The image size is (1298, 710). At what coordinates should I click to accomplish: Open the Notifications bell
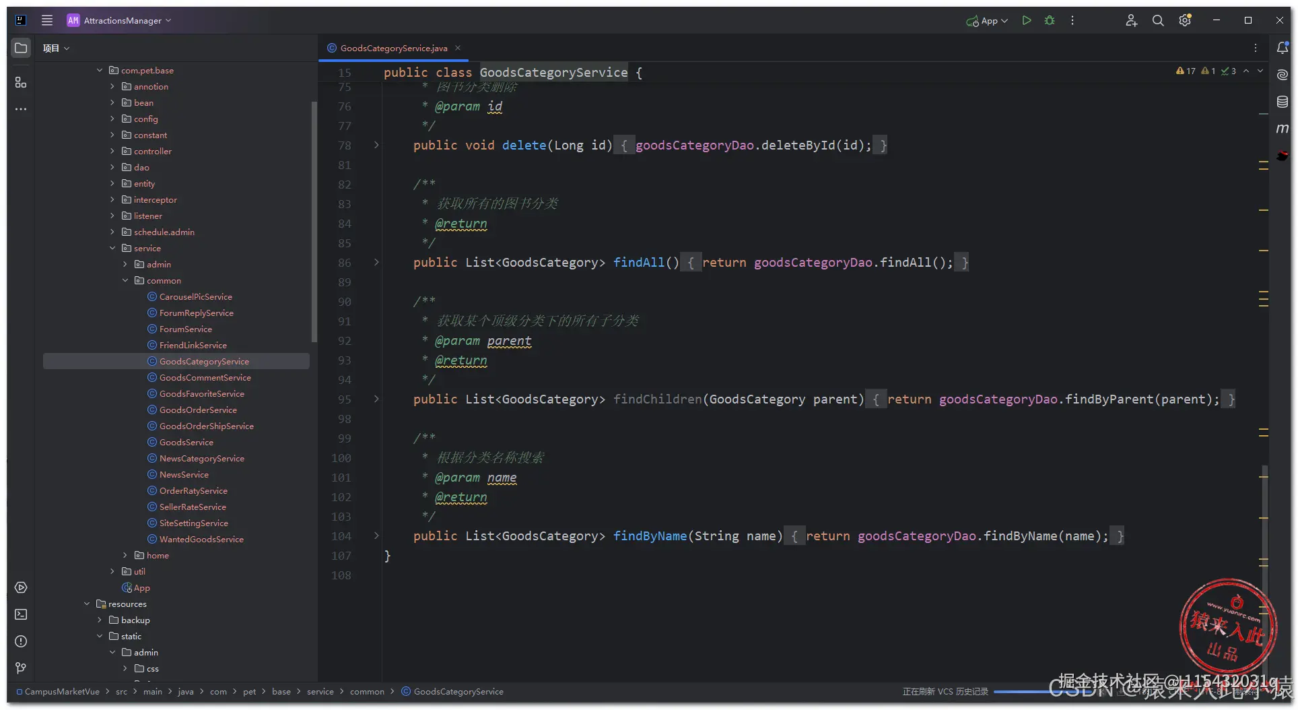click(1283, 48)
